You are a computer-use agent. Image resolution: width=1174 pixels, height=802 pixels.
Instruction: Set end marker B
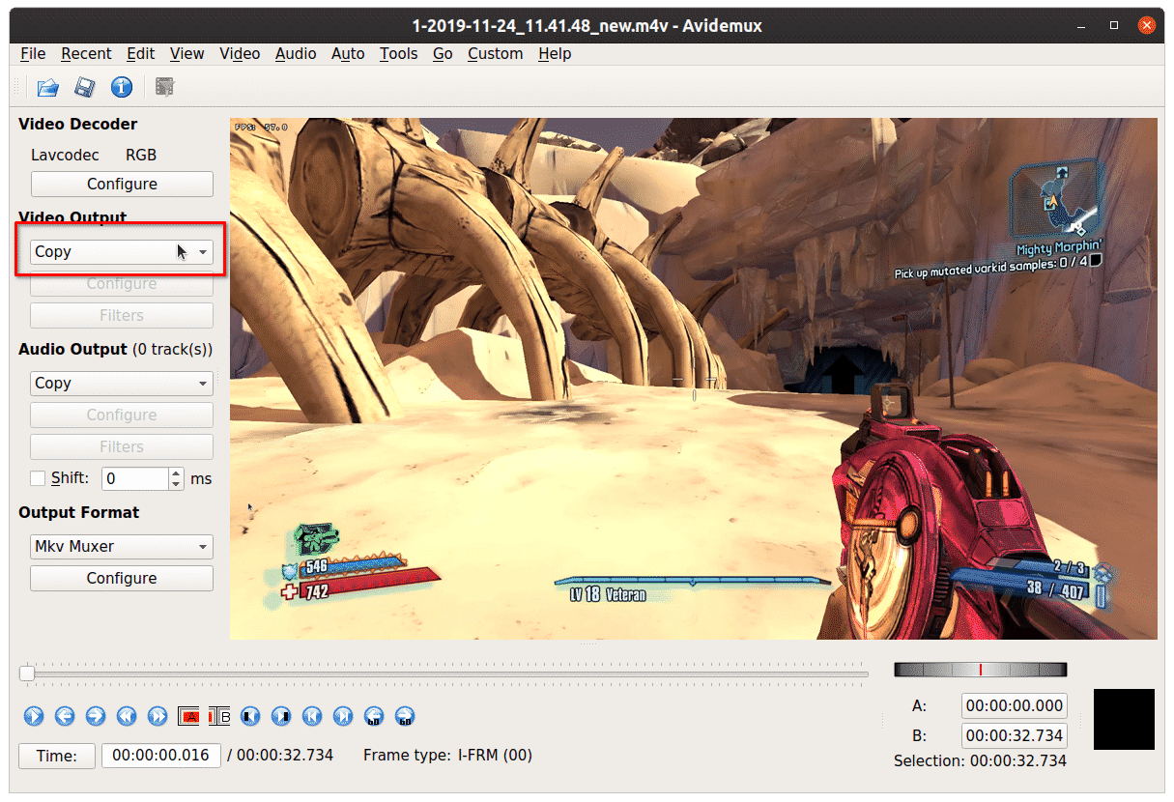[219, 716]
